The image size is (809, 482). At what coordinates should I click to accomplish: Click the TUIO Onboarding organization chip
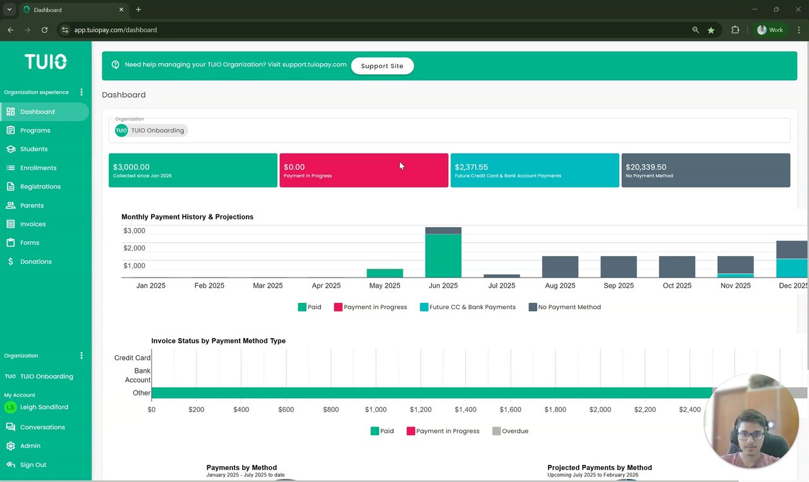(151, 131)
